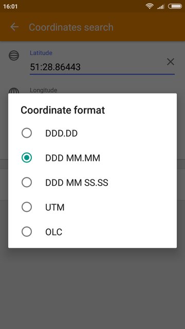Select the OLC radio button
Screen dimensions: 185x329
pyautogui.click(x=27, y=232)
